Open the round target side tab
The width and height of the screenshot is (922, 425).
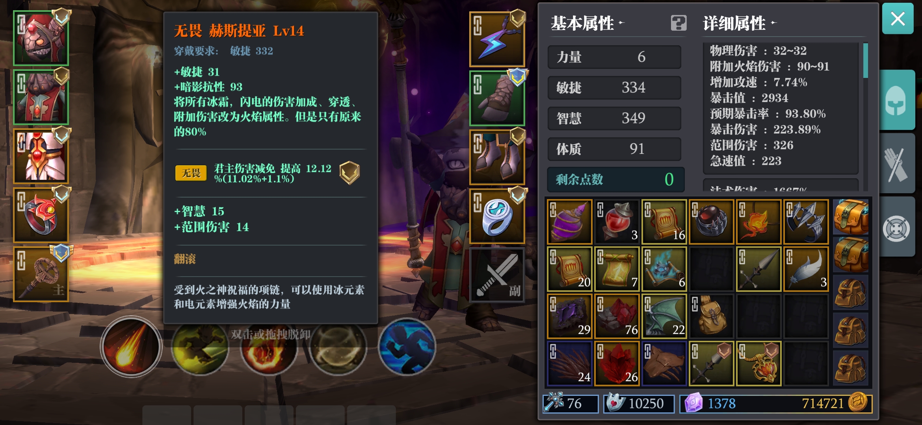(x=897, y=227)
